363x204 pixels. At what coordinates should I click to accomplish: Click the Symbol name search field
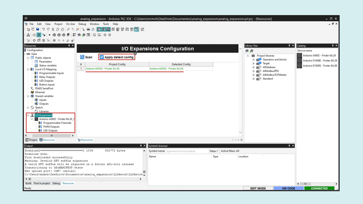click(x=186, y=151)
